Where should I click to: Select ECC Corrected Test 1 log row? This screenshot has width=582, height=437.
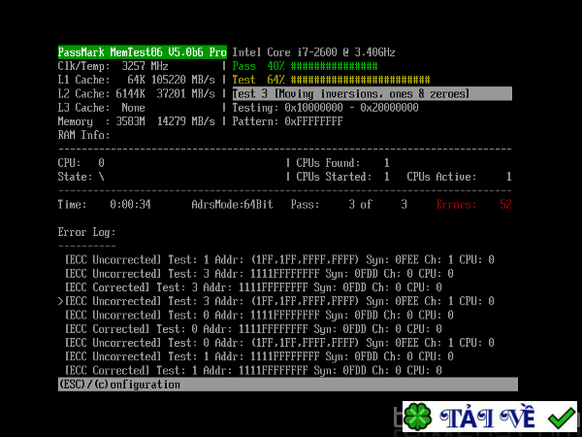coord(253,371)
